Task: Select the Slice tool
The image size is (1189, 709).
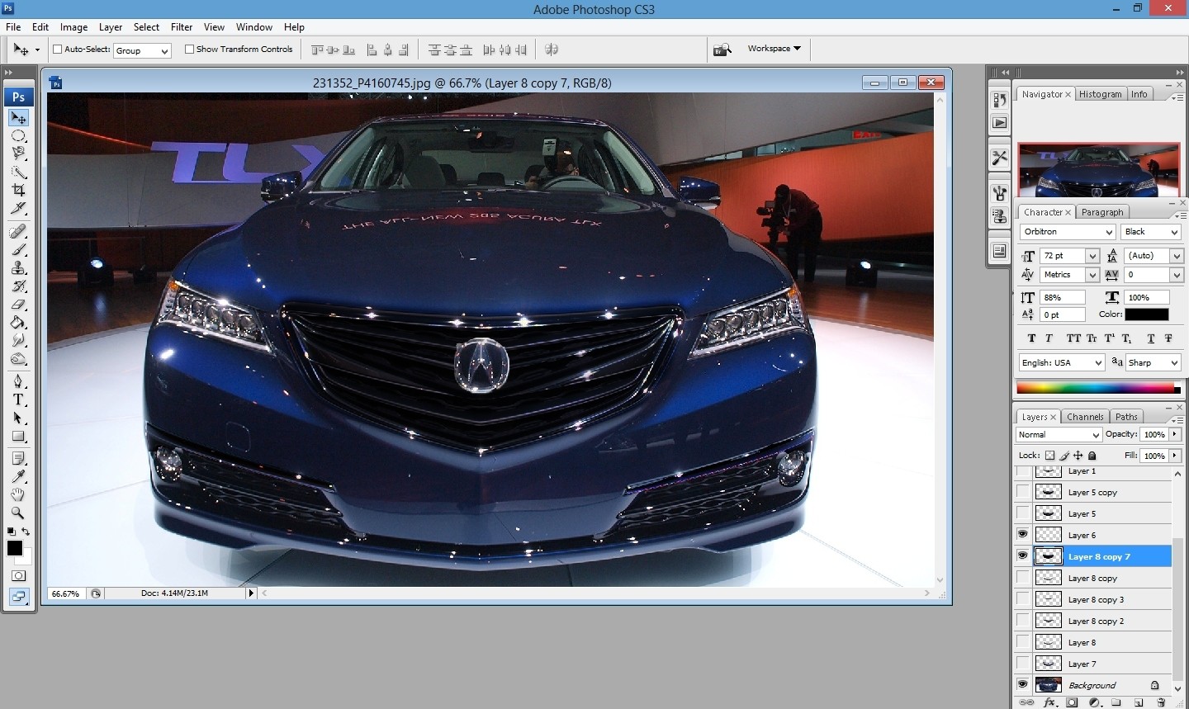Action: (18, 209)
